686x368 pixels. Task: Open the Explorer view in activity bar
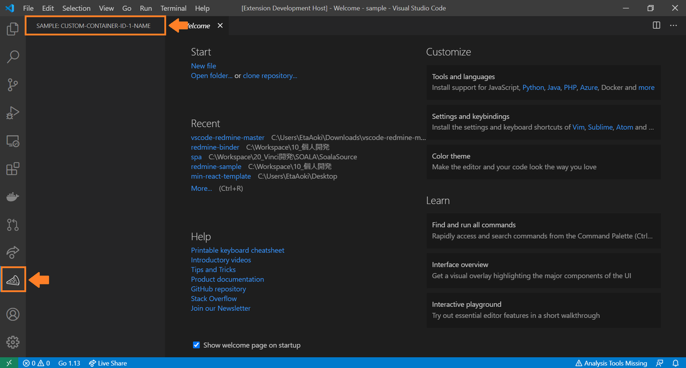click(x=13, y=29)
